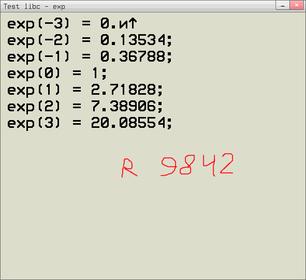Click the minimize window button
The image size is (306, 280).
[283, 5]
